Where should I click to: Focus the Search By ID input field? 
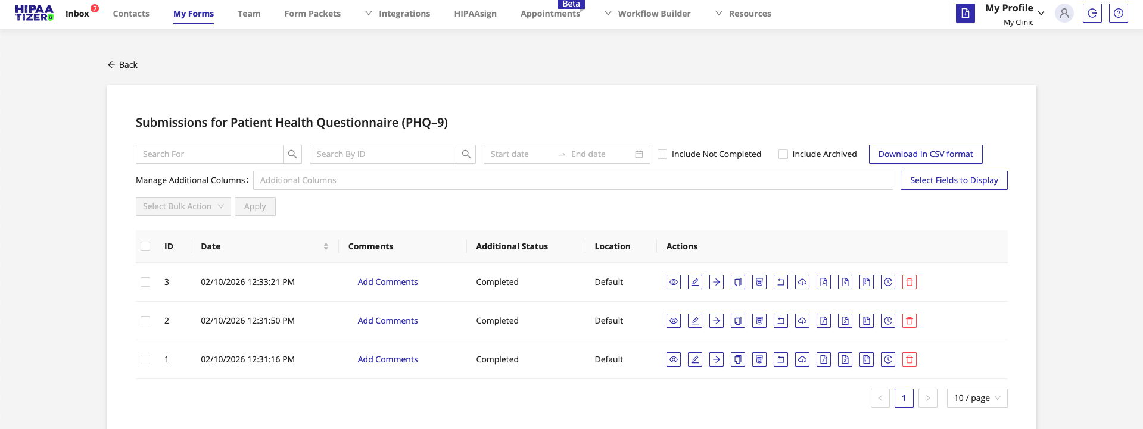383,154
